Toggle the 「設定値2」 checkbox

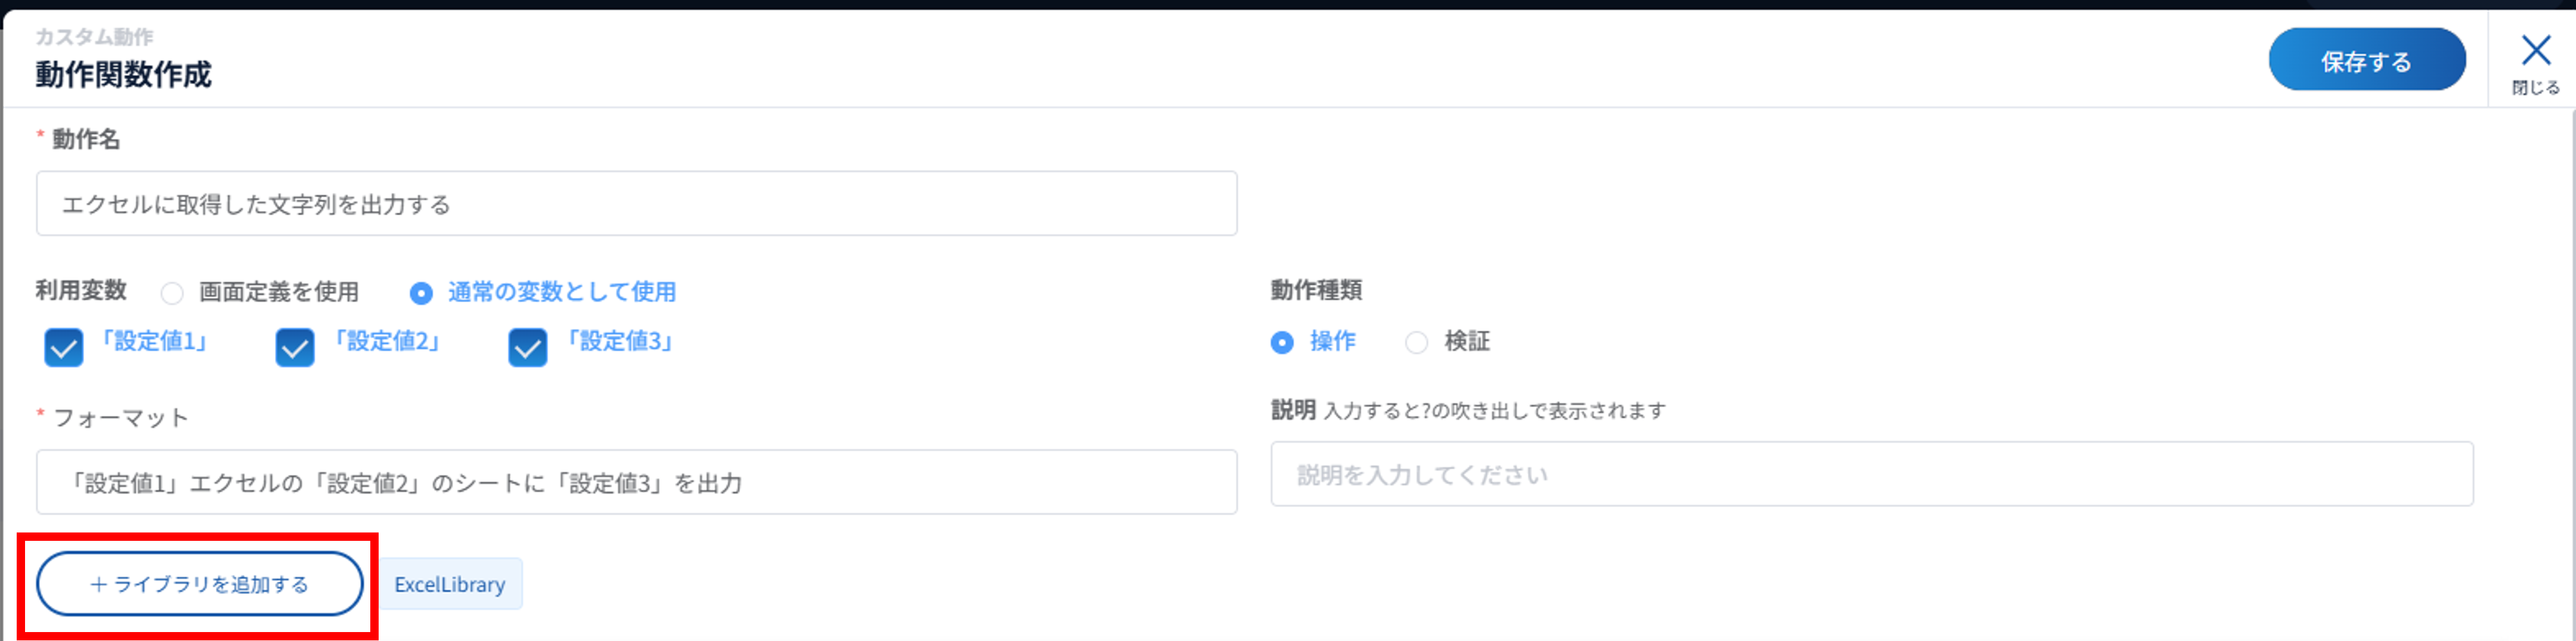tap(295, 348)
